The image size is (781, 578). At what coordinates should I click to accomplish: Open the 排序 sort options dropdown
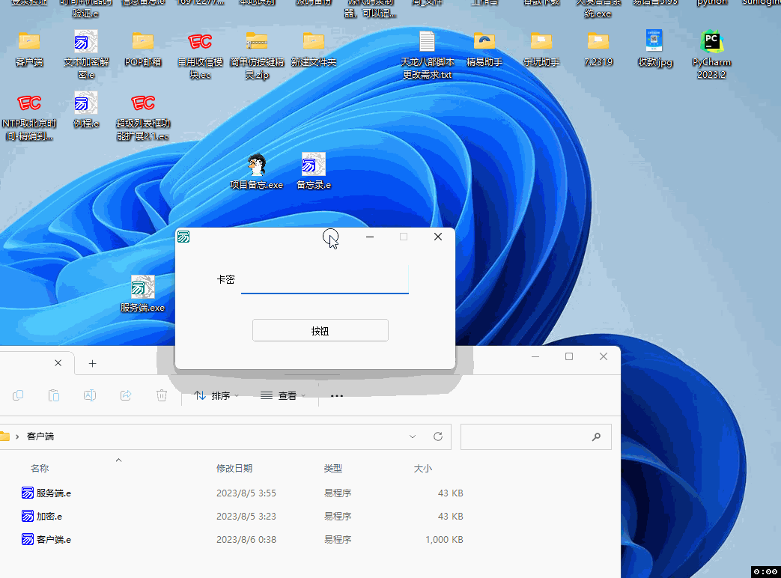point(216,395)
